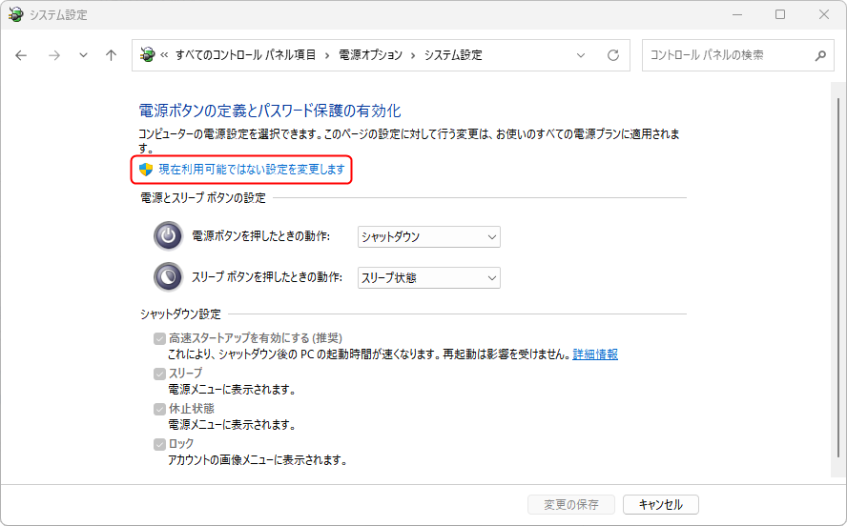
Task: Click the 電源ボタンの定義とパスワード保護の有効化 heading
Action: point(270,111)
